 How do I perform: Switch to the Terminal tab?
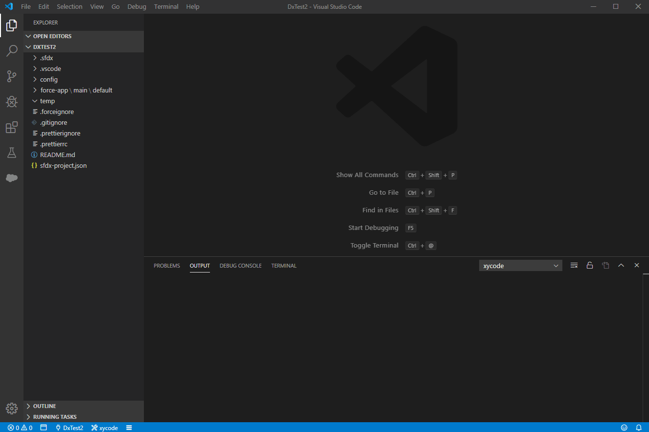284,266
